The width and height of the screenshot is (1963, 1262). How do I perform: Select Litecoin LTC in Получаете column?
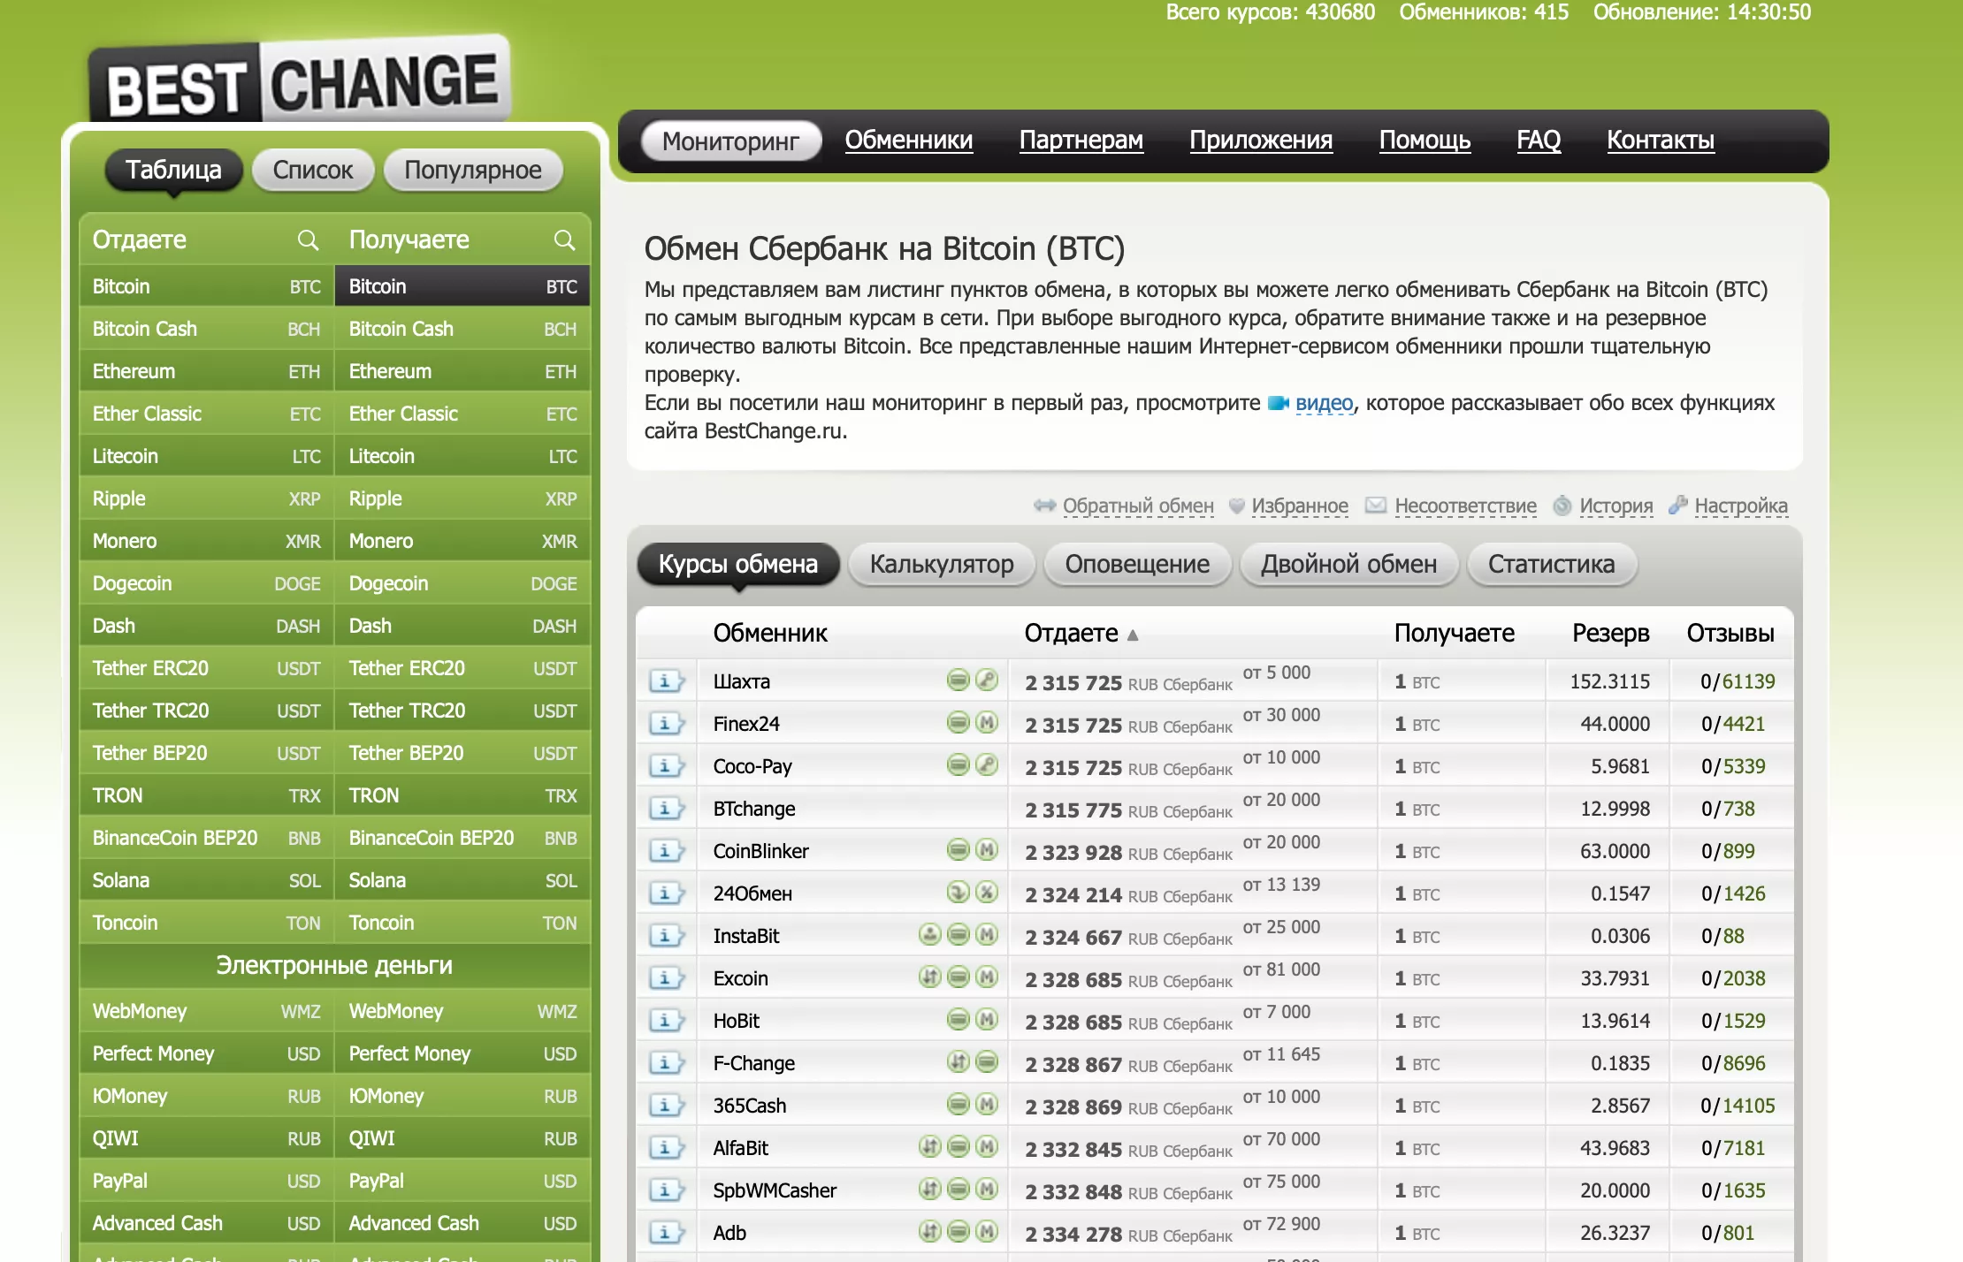[x=462, y=456]
